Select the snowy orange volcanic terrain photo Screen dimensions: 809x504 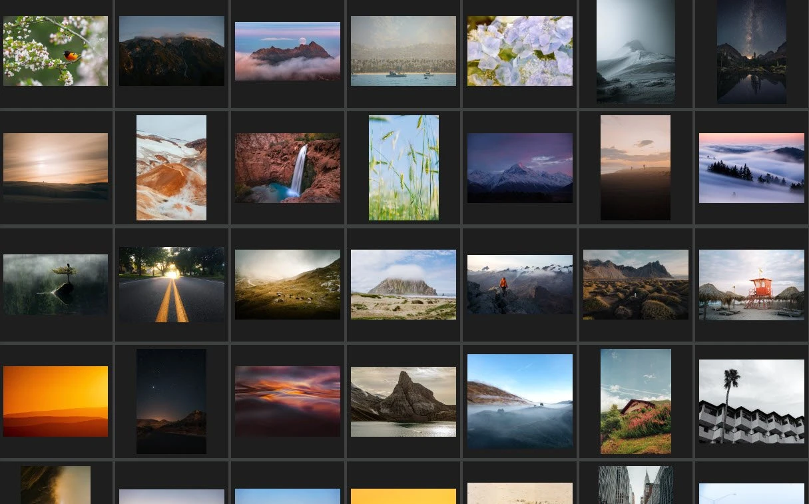click(x=171, y=167)
